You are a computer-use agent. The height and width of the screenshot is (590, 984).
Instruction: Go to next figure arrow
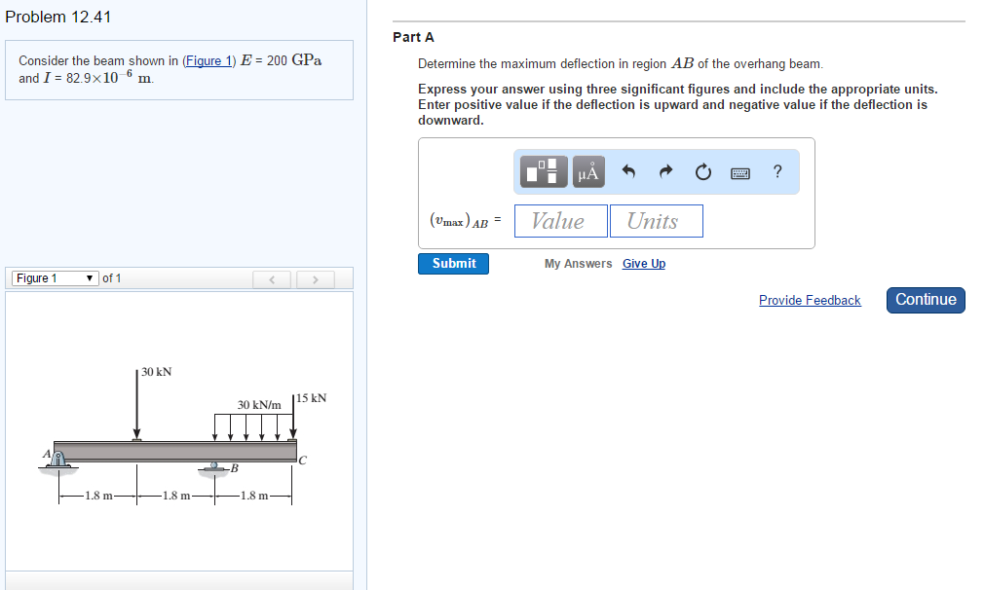click(x=315, y=279)
